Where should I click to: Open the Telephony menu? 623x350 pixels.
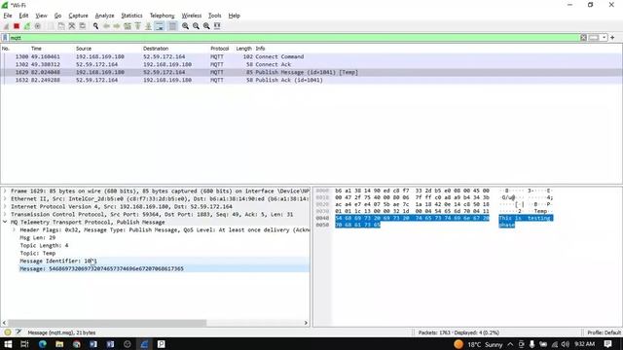[x=163, y=16]
